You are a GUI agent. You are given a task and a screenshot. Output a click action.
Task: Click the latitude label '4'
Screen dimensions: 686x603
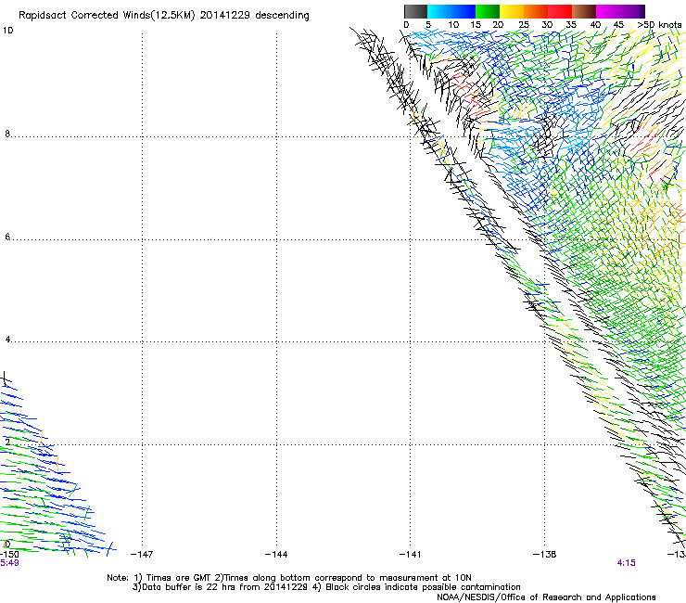(7, 340)
